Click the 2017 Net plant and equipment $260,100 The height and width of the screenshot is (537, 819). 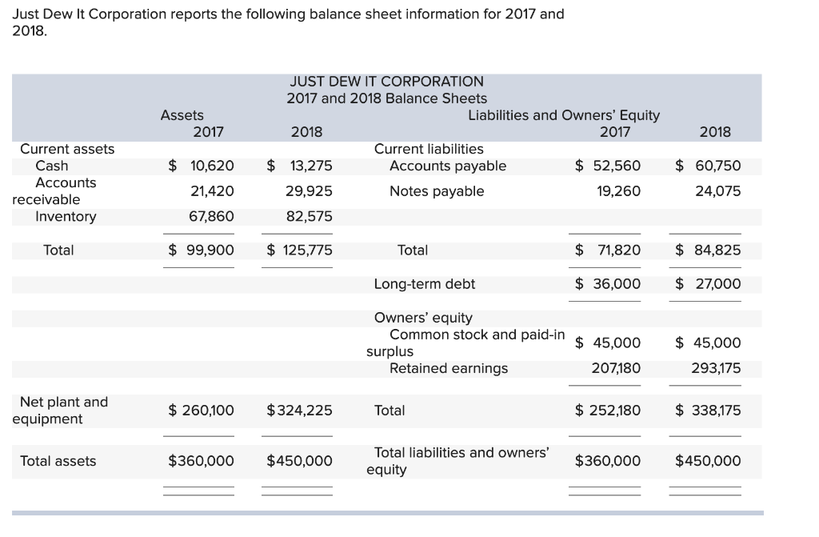coord(201,411)
